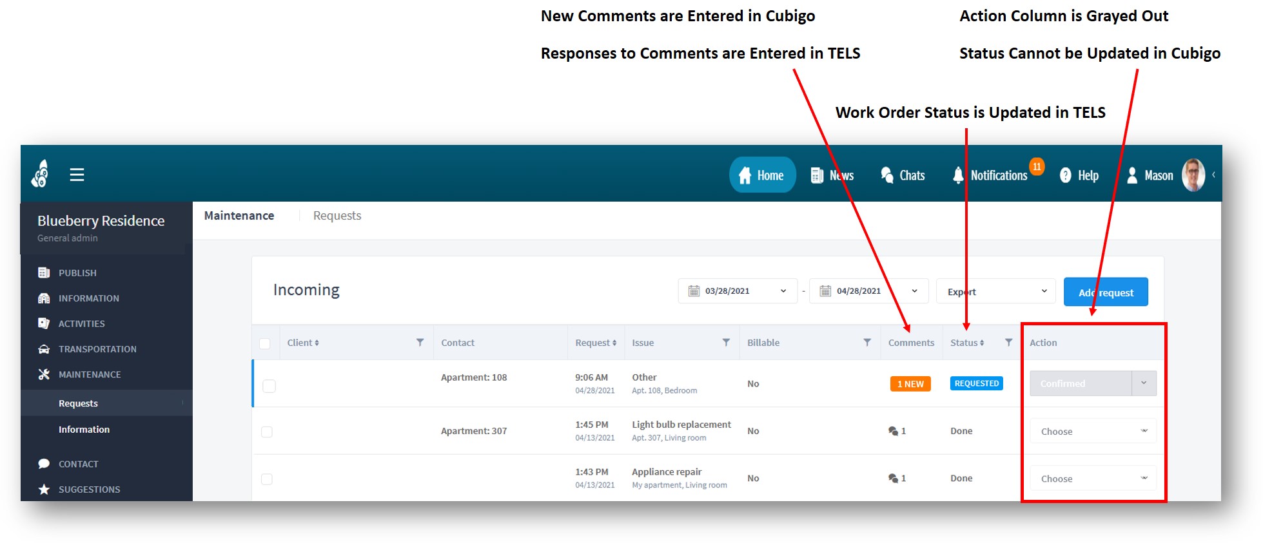Click Mason's profile avatar photo

(1193, 175)
